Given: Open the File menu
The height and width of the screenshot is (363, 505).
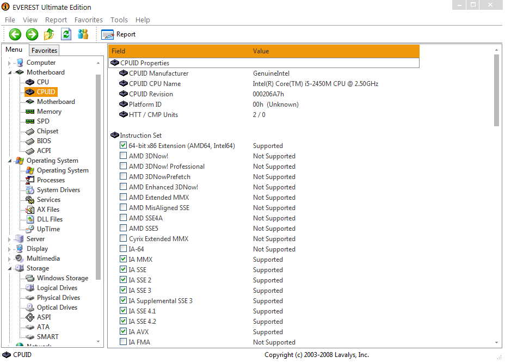Looking at the screenshot, I should 10,20.
